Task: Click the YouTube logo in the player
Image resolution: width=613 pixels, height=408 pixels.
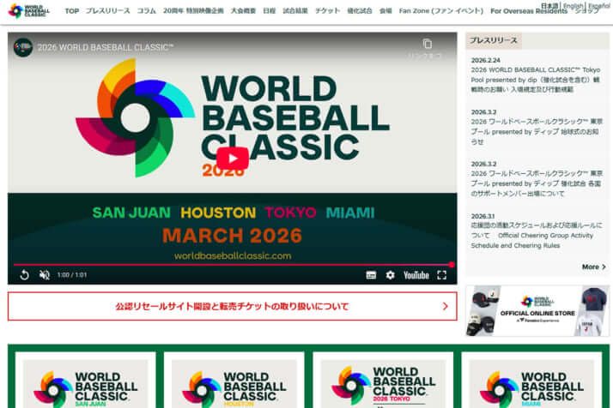Action: pos(416,275)
